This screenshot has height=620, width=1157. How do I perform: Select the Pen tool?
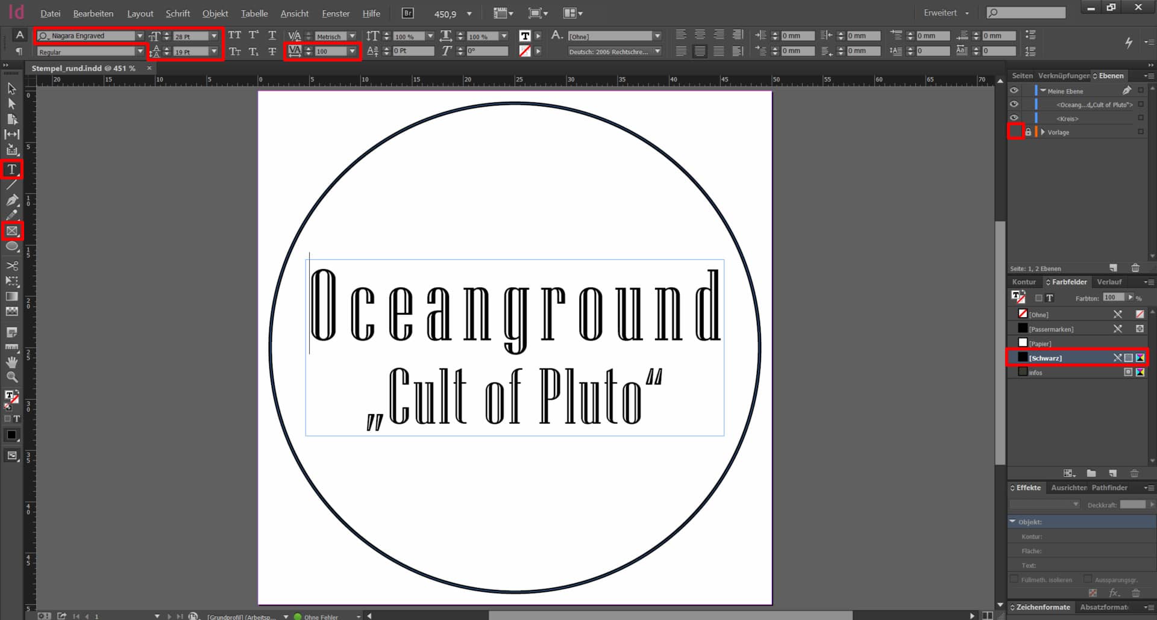[x=11, y=200]
